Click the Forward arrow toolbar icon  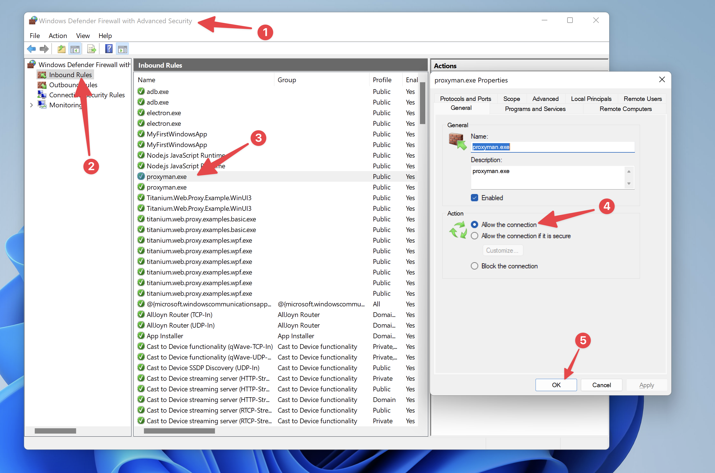click(x=45, y=49)
